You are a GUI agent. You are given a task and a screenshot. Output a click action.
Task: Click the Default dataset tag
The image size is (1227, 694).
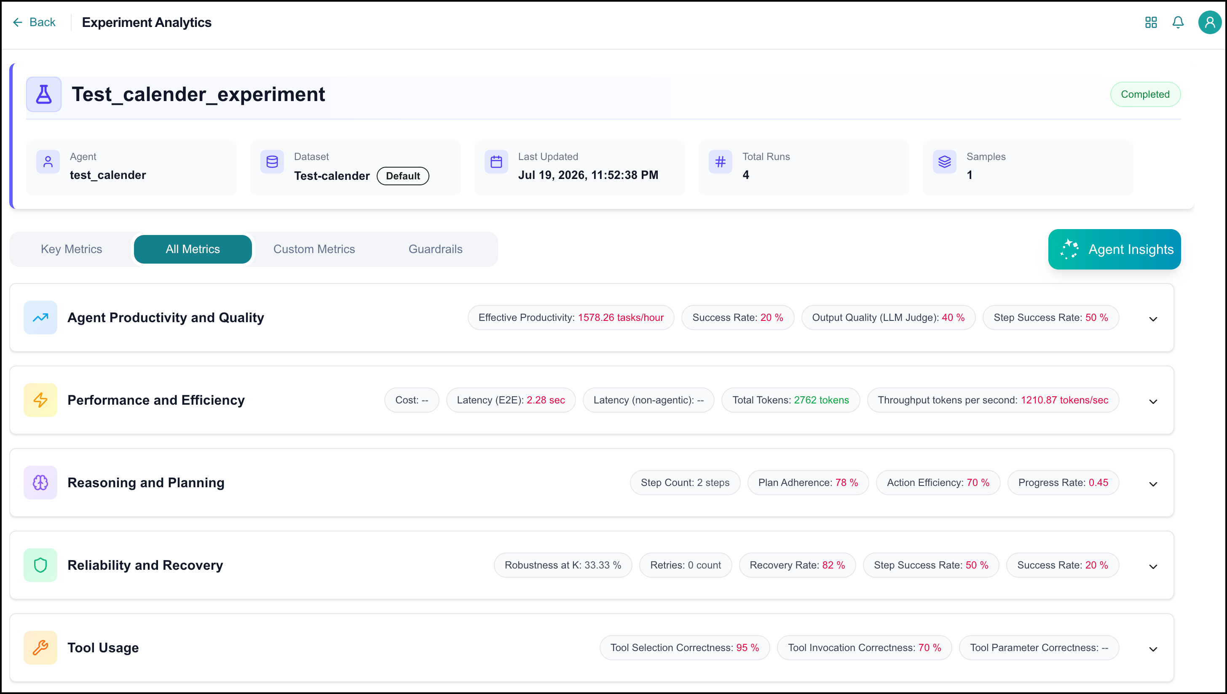click(403, 176)
